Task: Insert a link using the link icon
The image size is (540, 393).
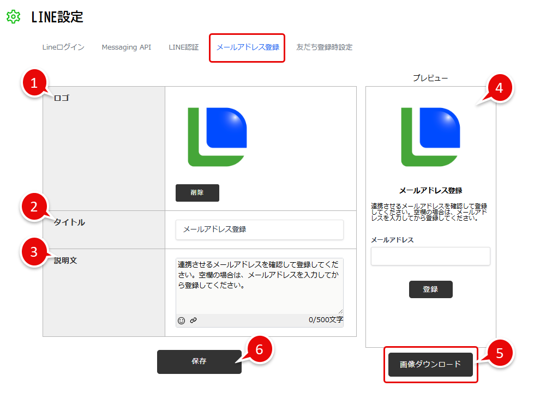Action: point(194,321)
